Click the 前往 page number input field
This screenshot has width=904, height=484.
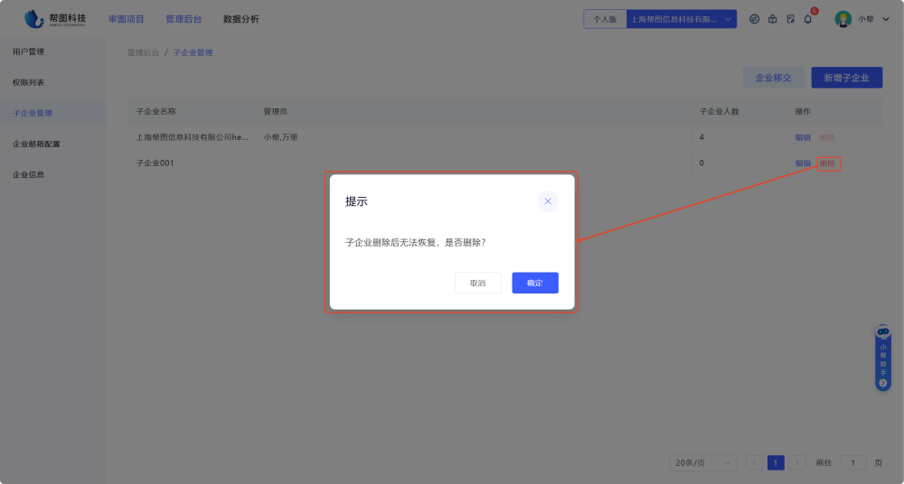point(853,462)
